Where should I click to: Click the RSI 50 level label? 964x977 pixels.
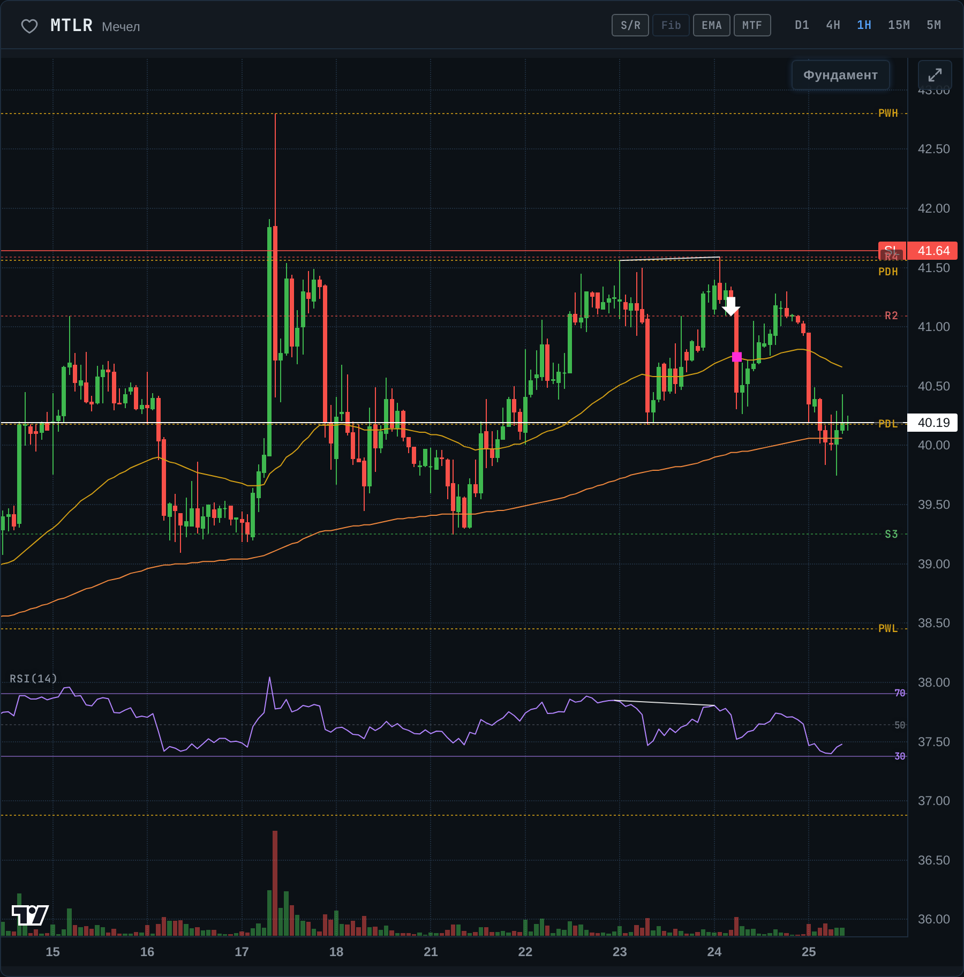[x=900, y=725]
